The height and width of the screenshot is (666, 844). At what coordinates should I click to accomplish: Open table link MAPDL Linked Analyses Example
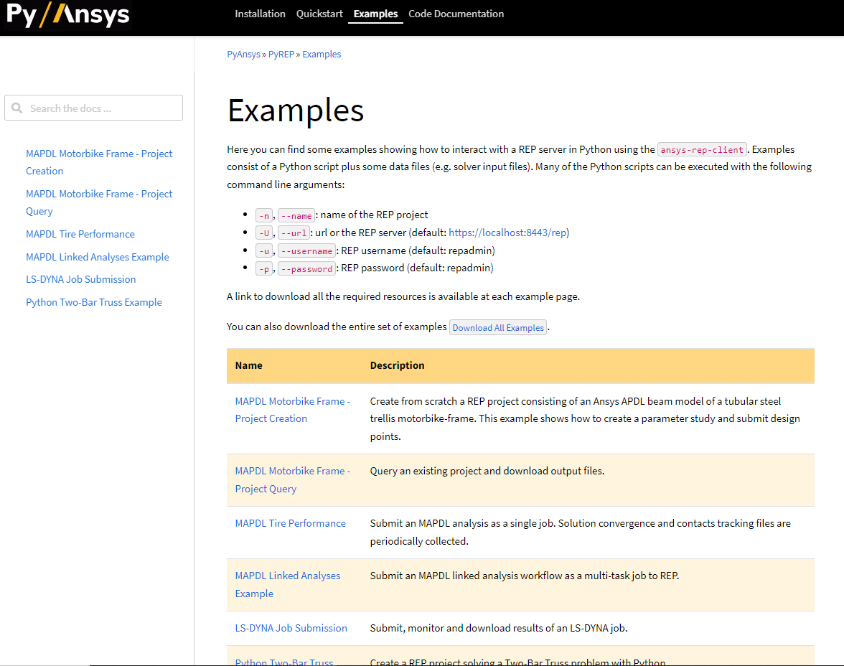(287, 585)
